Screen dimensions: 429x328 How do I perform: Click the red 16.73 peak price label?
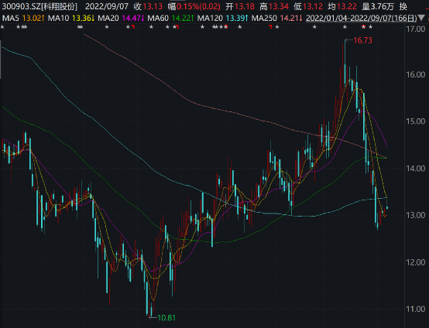[x=362, y=40]
